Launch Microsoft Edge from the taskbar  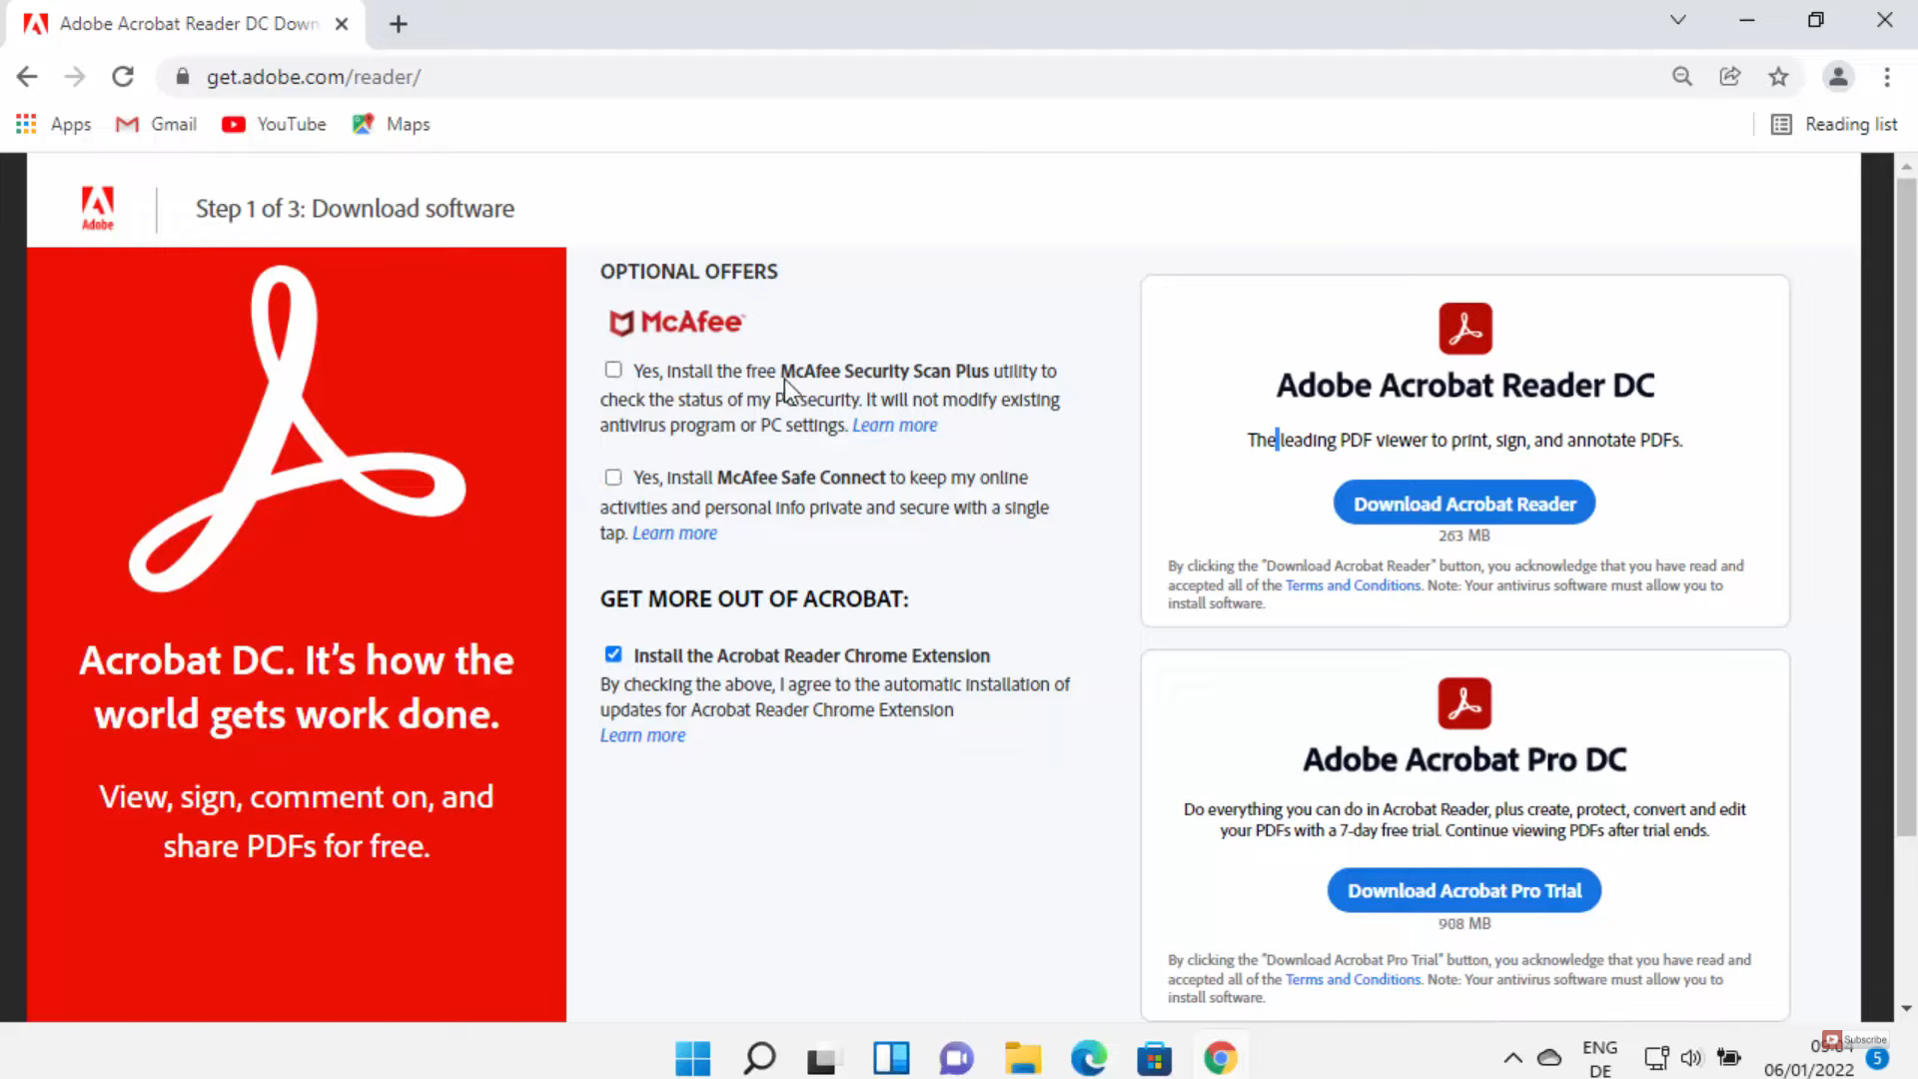click(1088, 1057)
